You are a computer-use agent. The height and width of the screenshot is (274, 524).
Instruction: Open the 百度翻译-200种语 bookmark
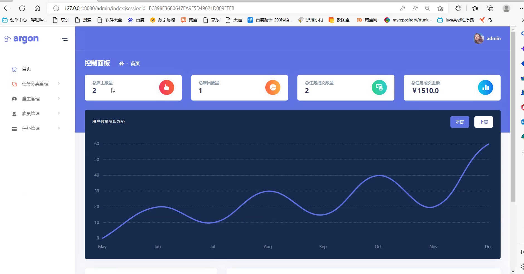click(270, 20)
